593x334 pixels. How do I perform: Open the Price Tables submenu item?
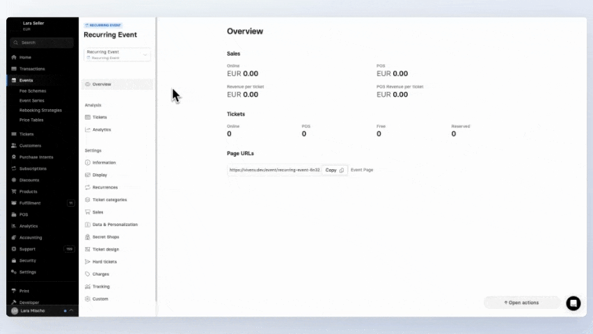point(31,120)
